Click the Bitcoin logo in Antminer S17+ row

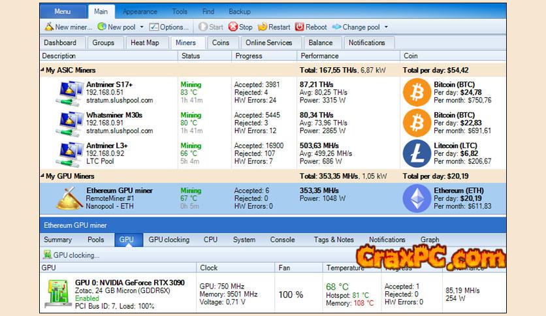tap(417, 92)
